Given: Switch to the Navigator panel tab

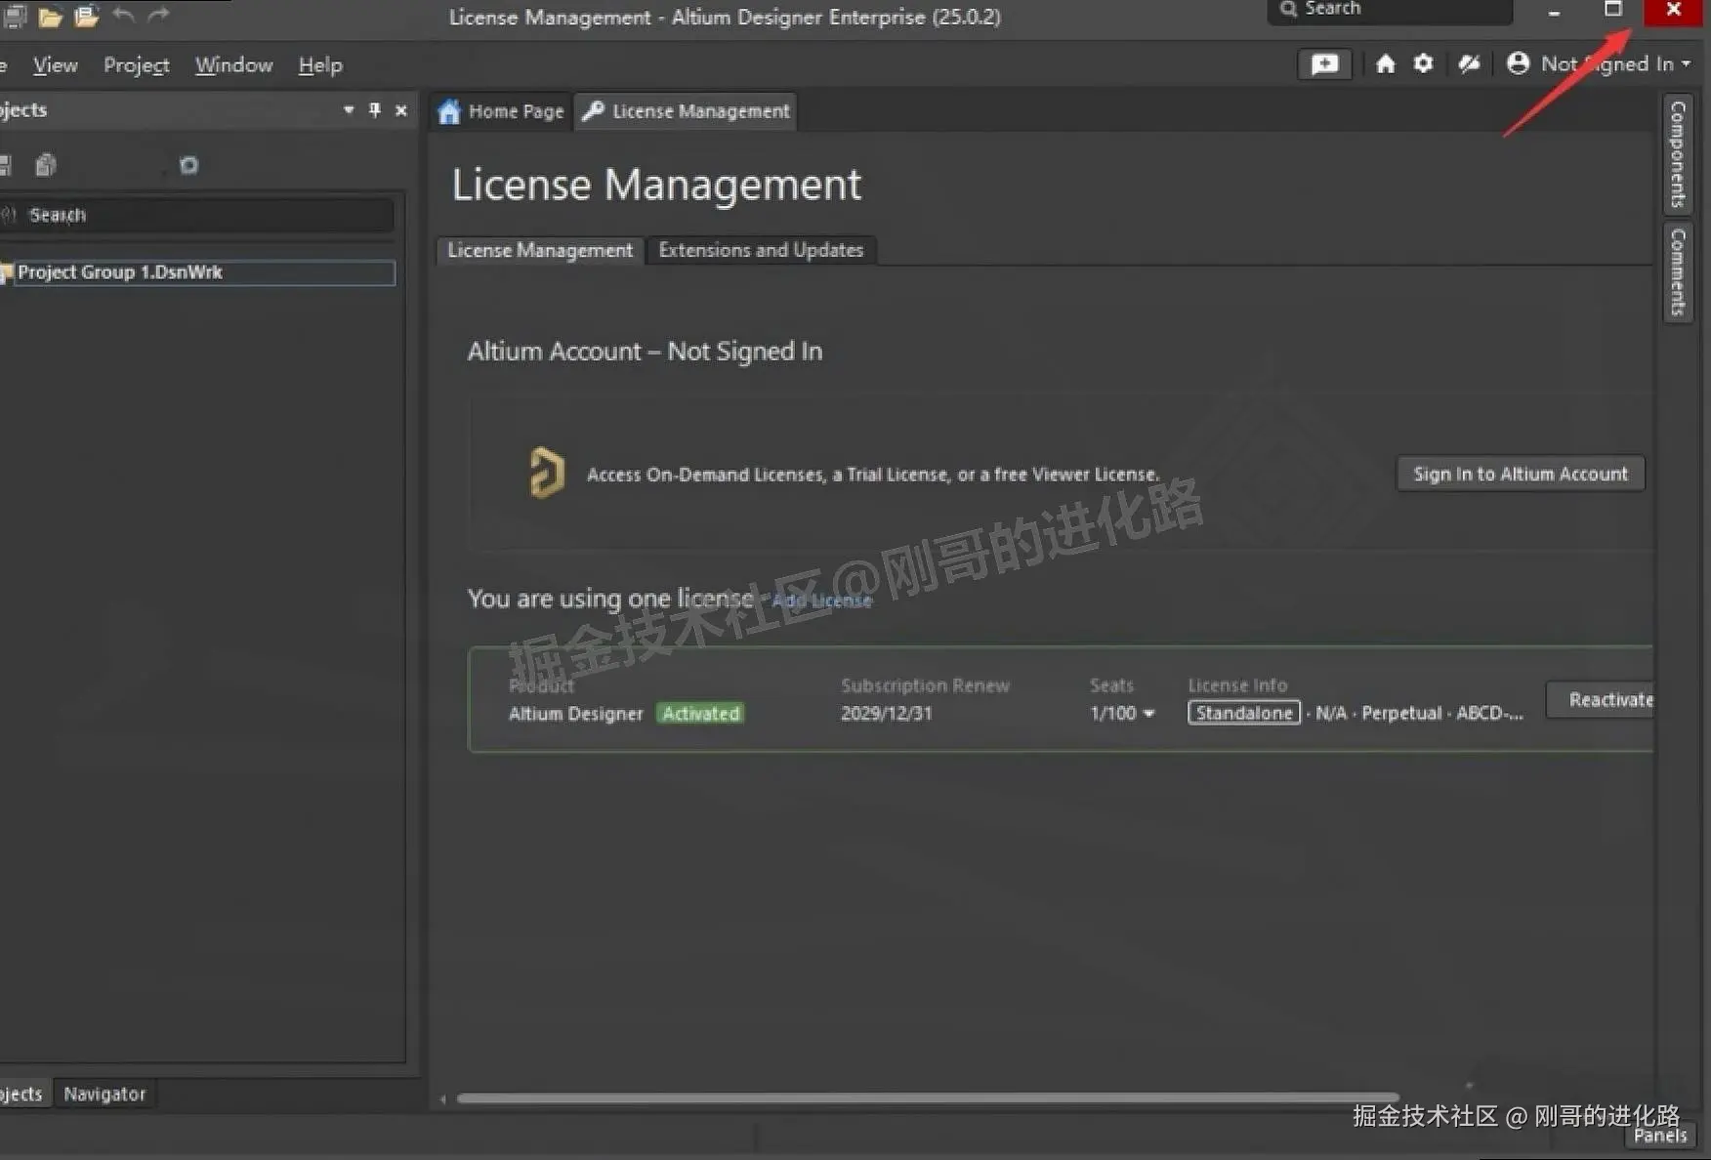Looking at the screenshot, I should [104, 1094].
